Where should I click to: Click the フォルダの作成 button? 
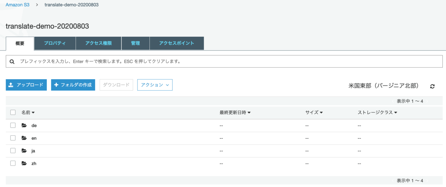pos(73,85)
